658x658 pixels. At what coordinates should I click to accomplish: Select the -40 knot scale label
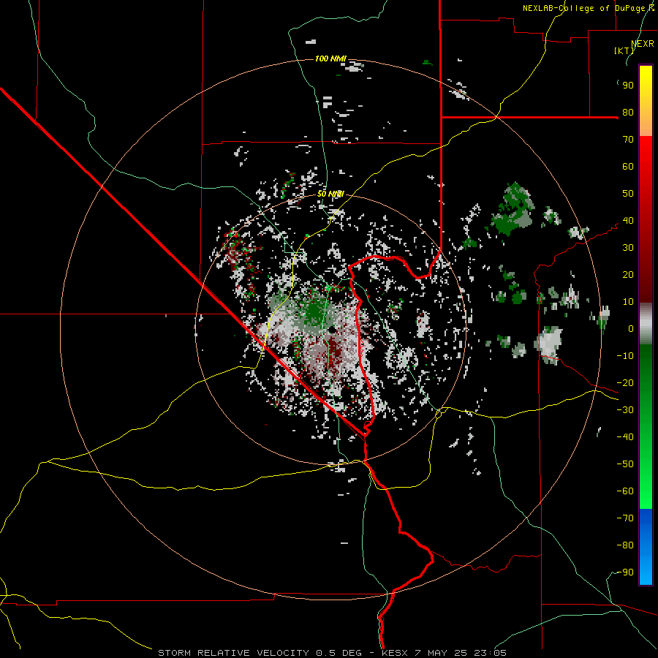coord(625,437)
